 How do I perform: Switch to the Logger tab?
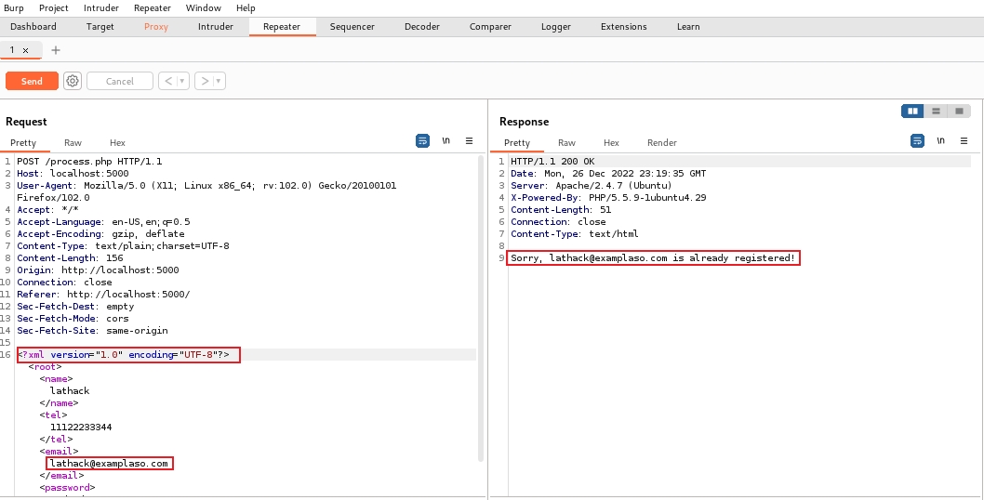(x=556, y=27)
